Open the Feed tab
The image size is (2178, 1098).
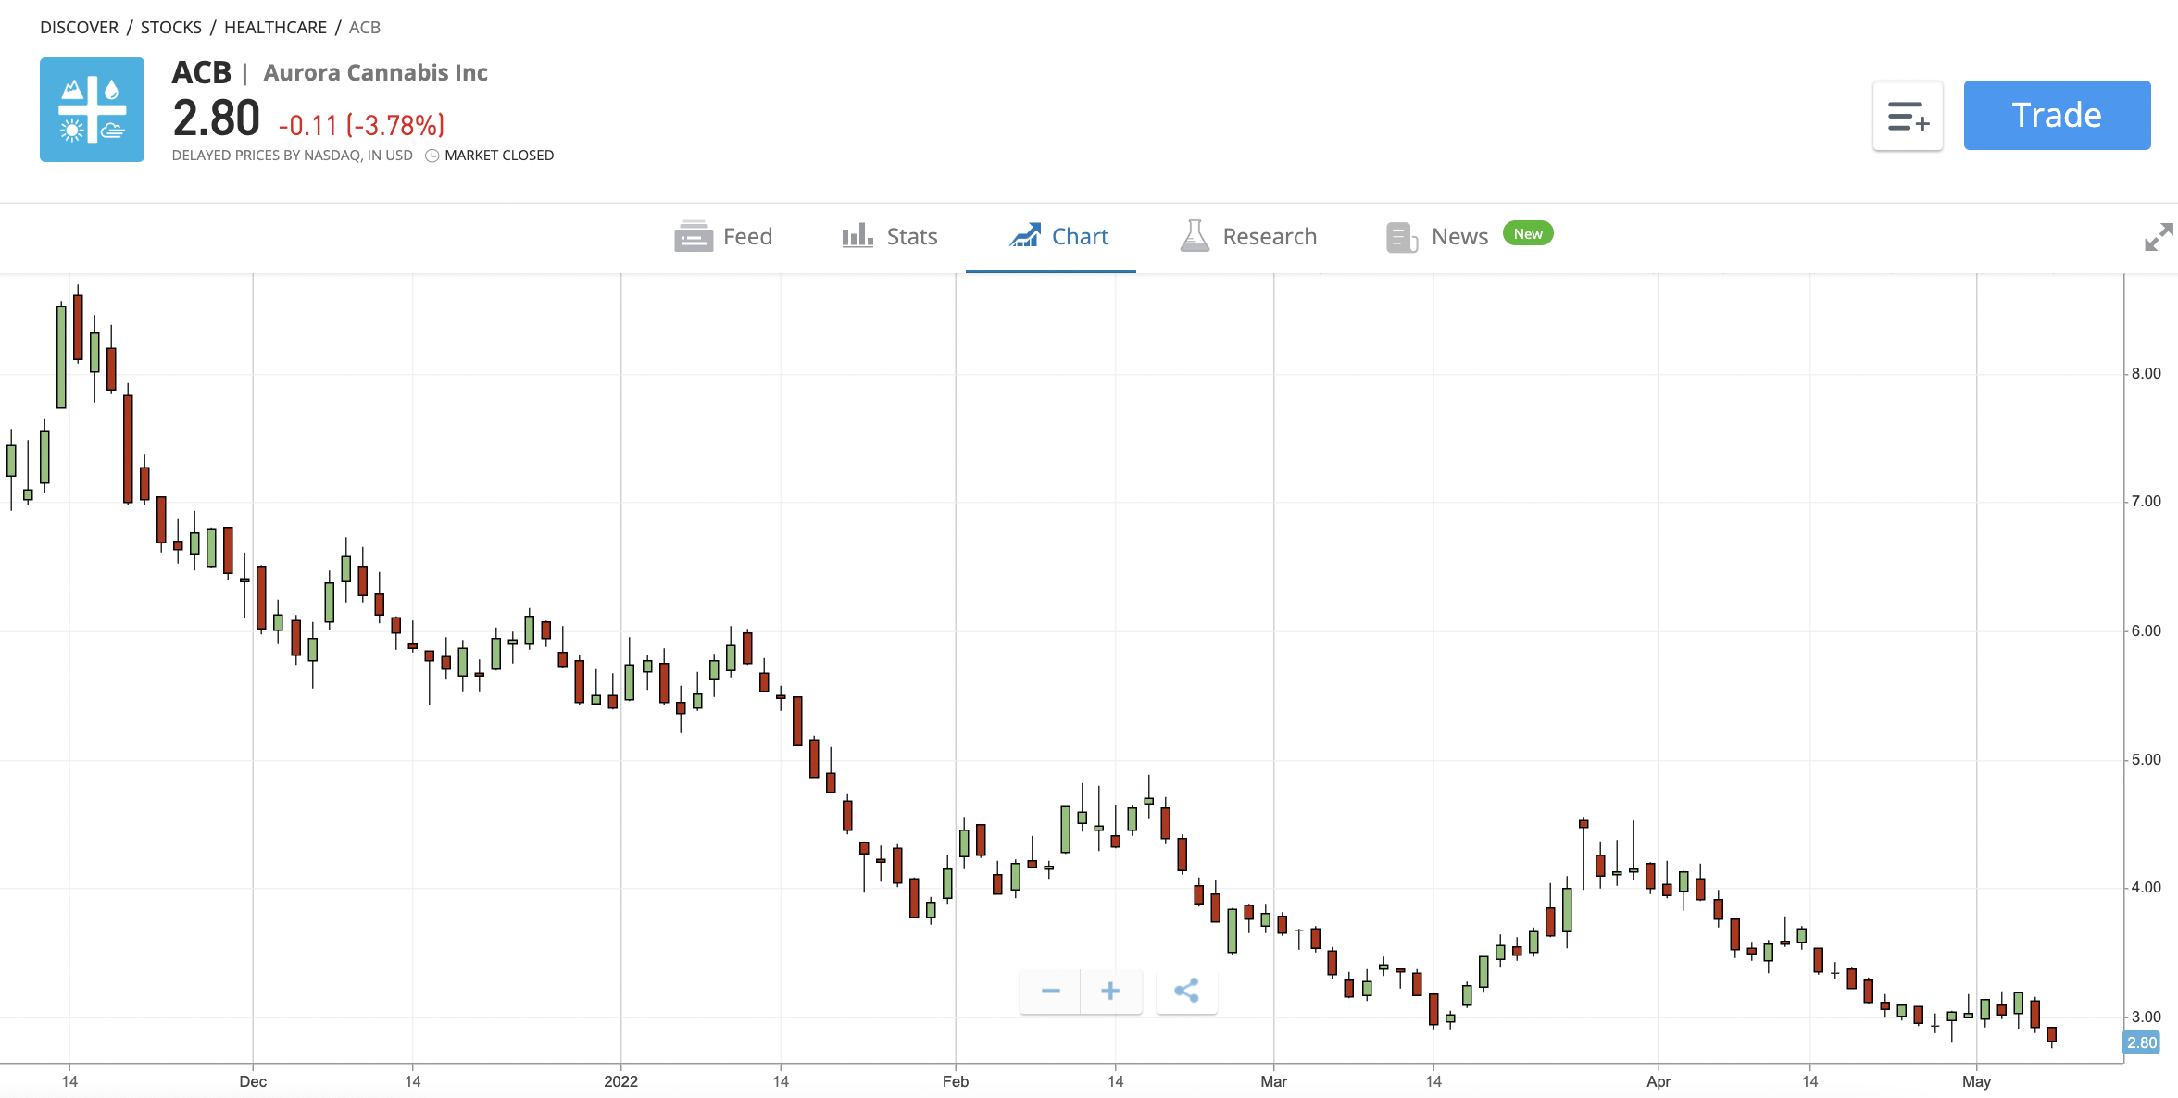coord(723,237)
